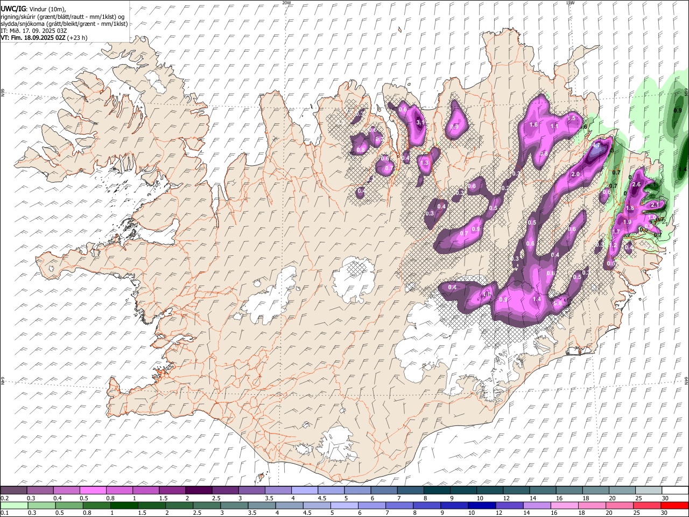Click the '2.6' value near east coast
The width and height of the screenshot is (689, 517).
[636, 185]
